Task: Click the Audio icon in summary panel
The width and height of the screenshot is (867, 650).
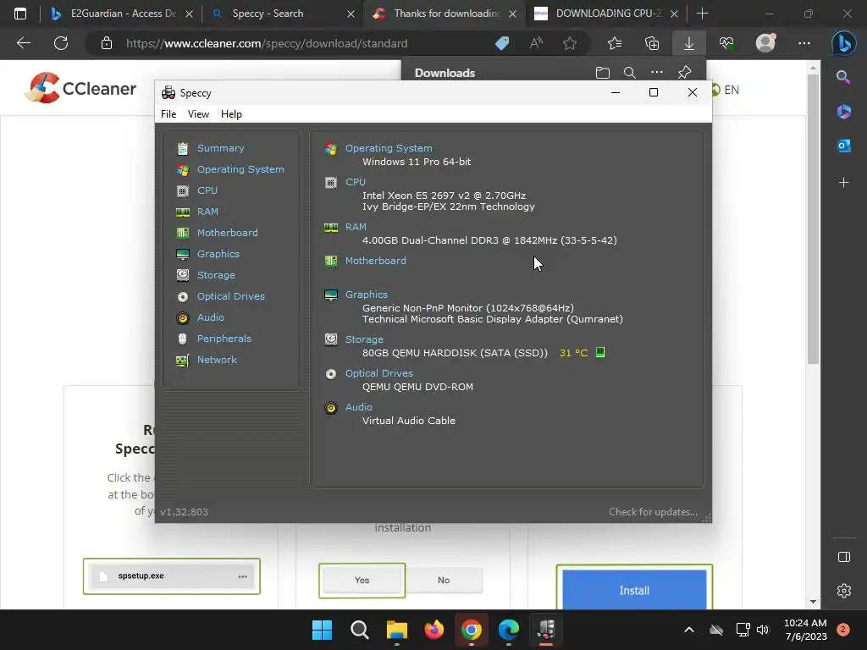Action: (x=331, y=408)
